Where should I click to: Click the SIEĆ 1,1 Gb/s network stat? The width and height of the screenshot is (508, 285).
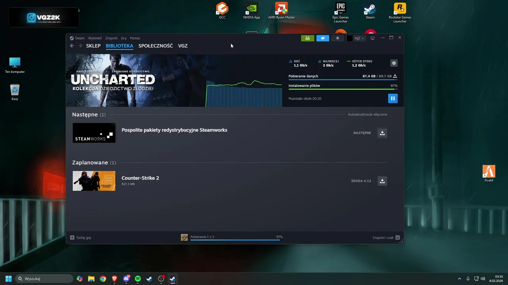298,63
